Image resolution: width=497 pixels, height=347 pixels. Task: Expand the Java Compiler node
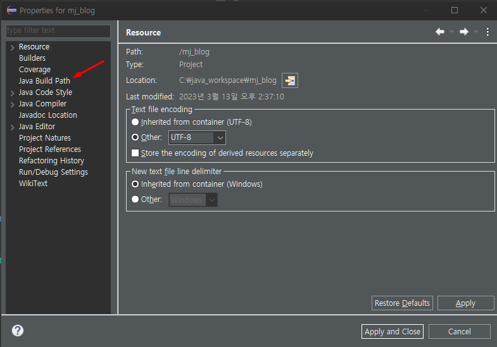point(13,104)
